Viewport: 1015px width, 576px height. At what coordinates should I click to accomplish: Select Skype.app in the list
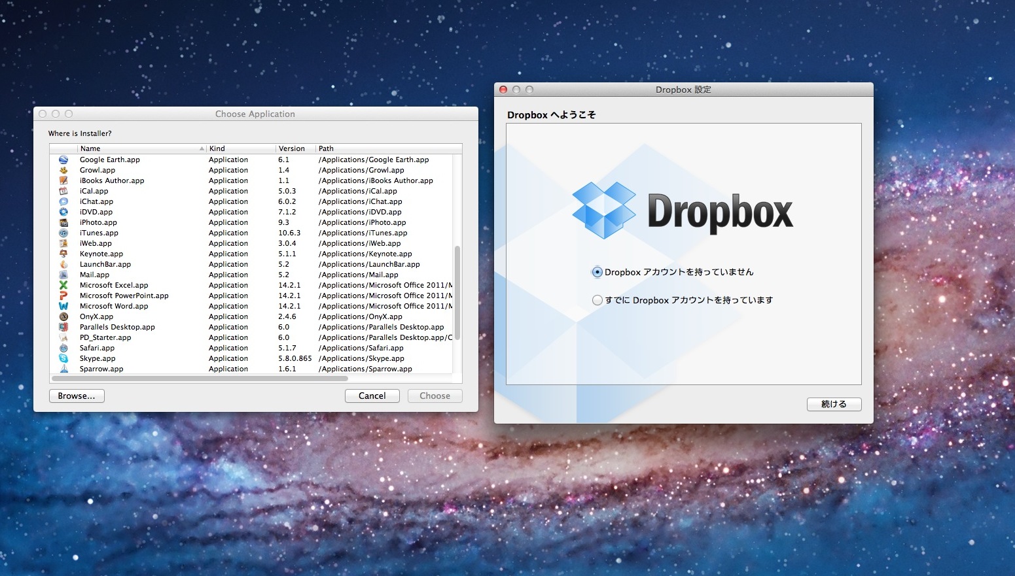tap(98, 358)
